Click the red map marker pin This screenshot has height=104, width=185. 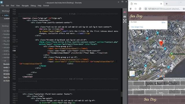pos(161,43)
